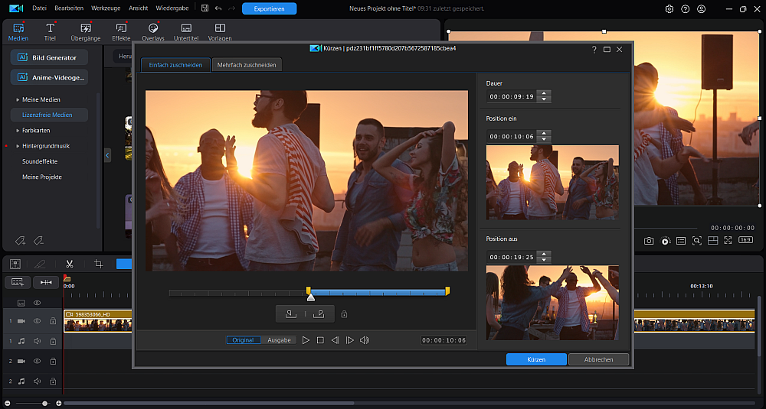Decrease the Dauer value
Screen dimensions: 766x409
(544, 99)
